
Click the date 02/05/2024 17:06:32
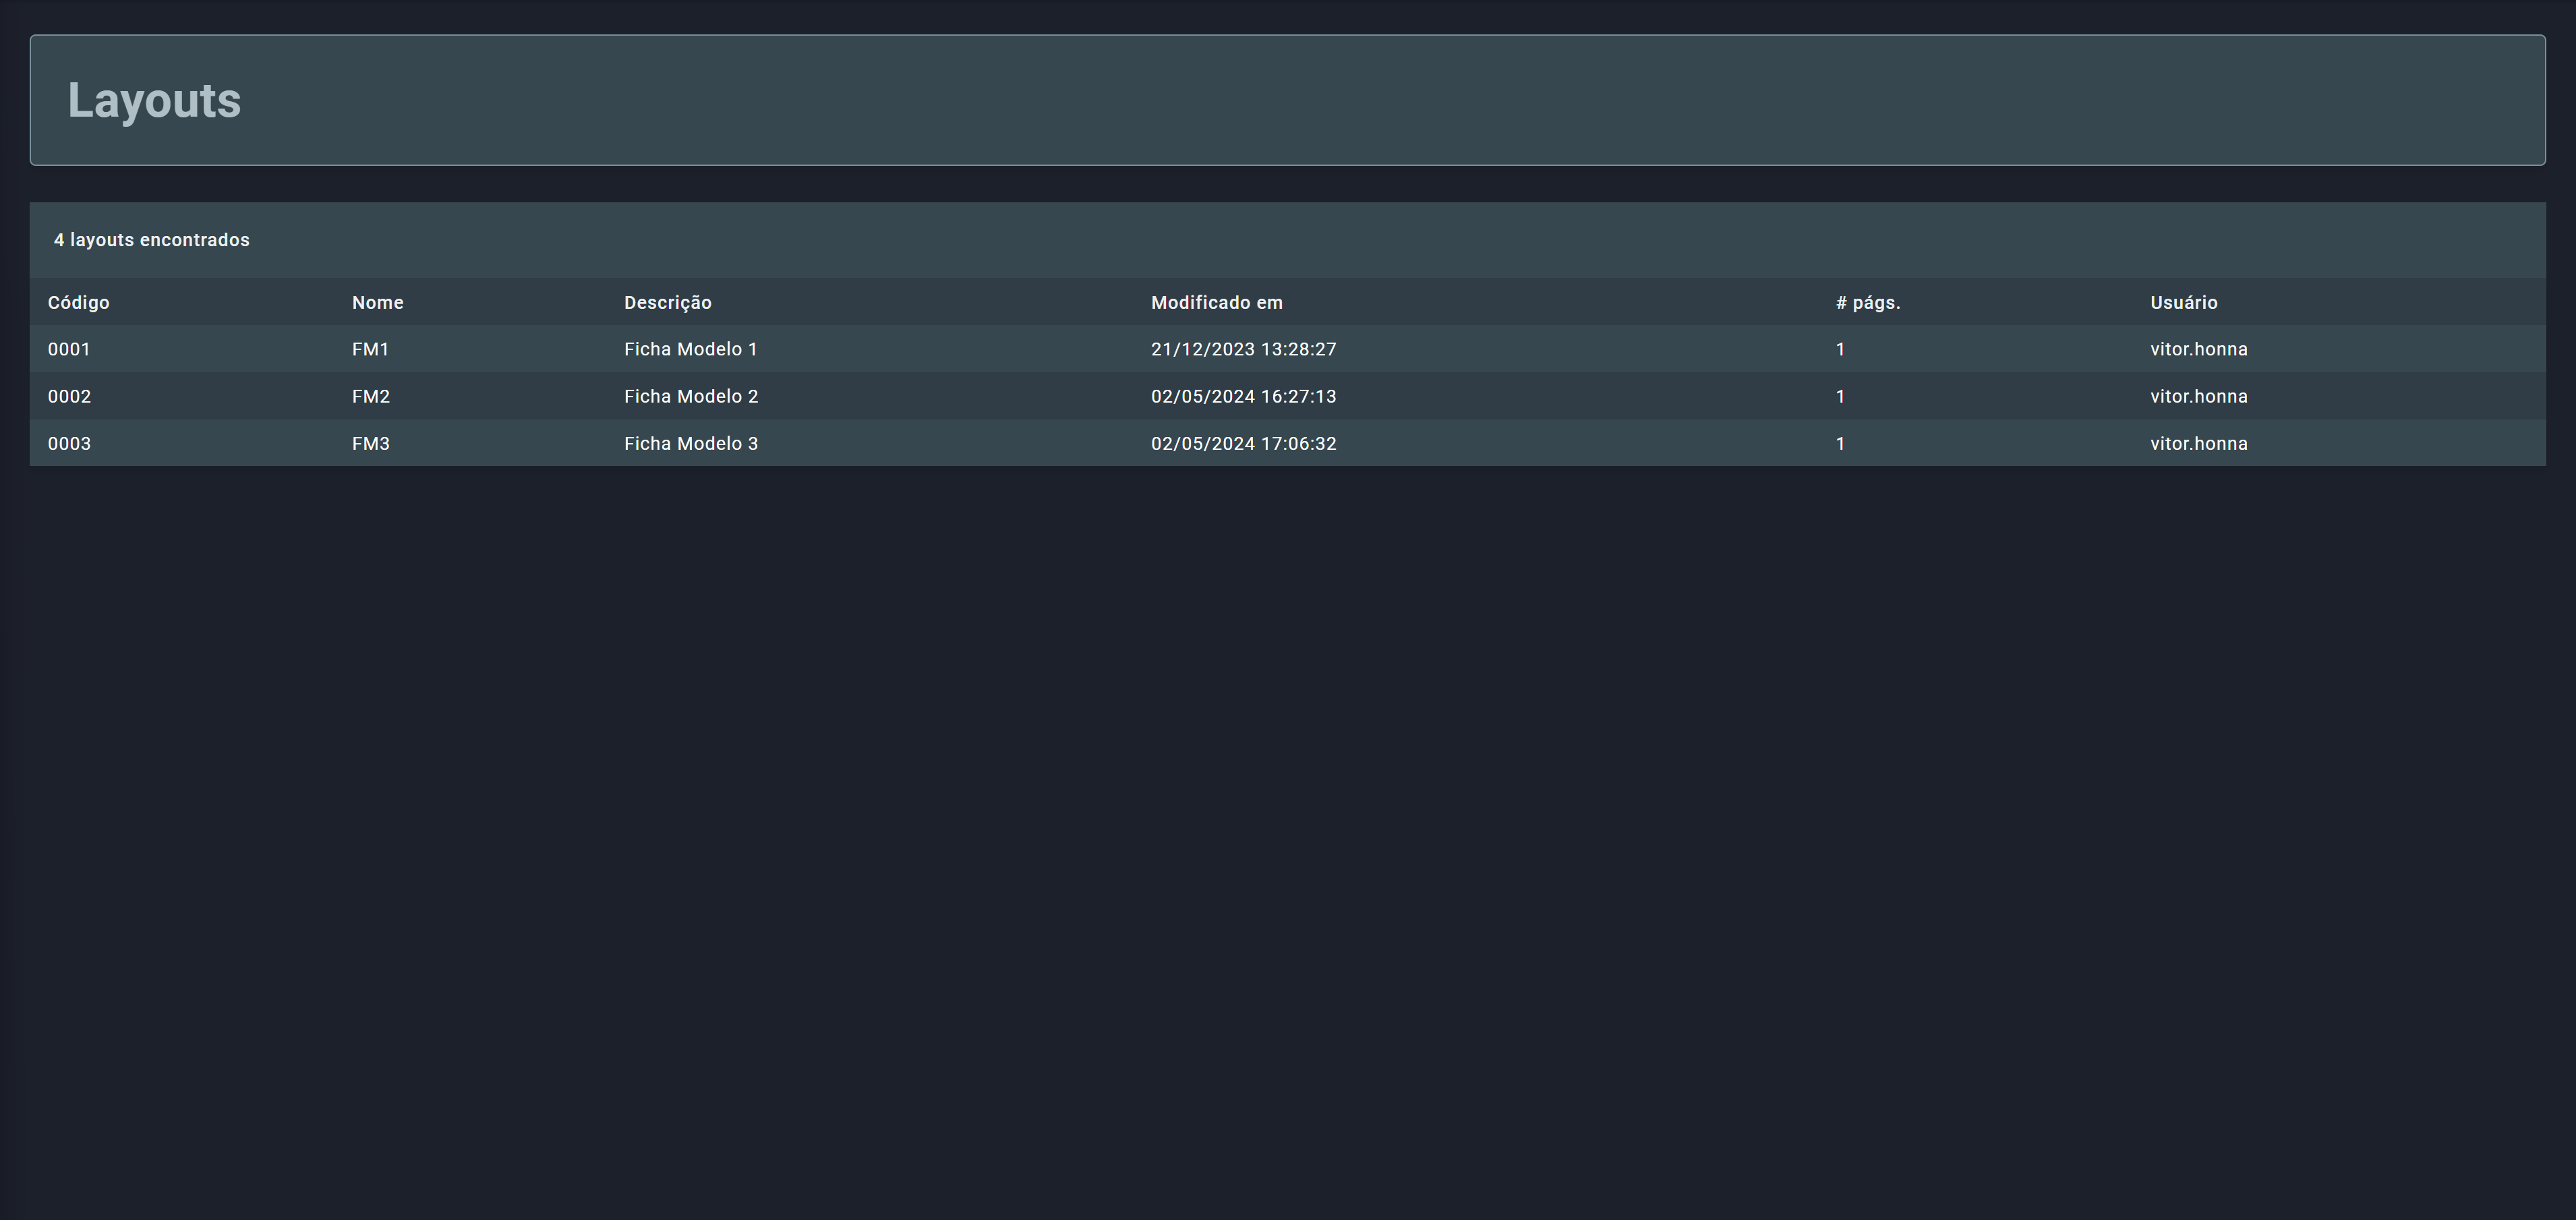coord(1244,443)
